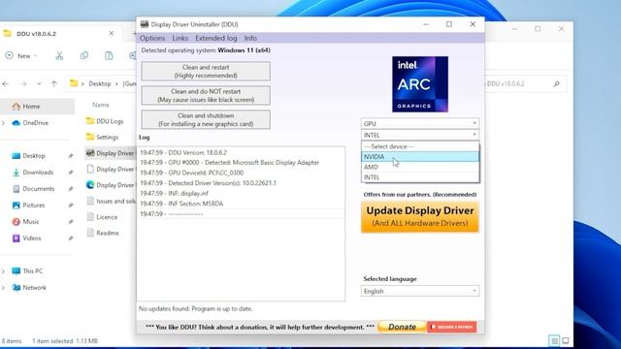The height and width of the screenshot is (349, 621).
Task: Open Downloads quick access folder
Action: pos(37,173)
